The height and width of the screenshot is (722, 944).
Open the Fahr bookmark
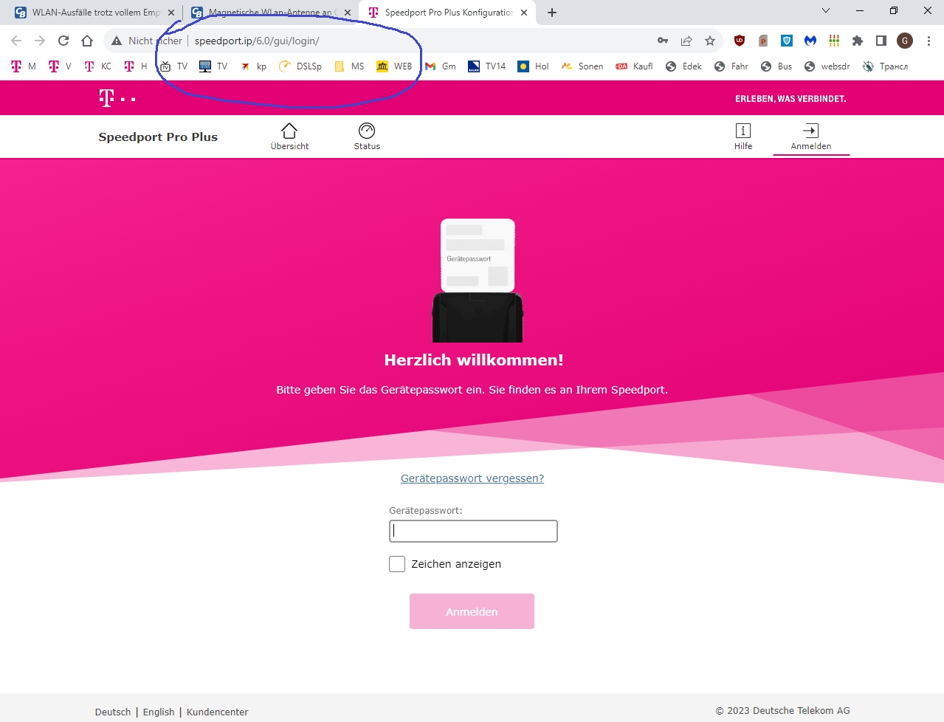point(731,66)
